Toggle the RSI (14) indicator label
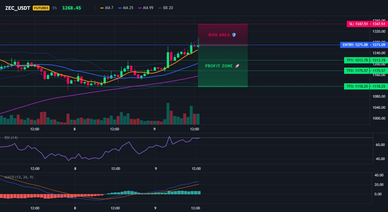Screen dimensions: 388x212 11,138
